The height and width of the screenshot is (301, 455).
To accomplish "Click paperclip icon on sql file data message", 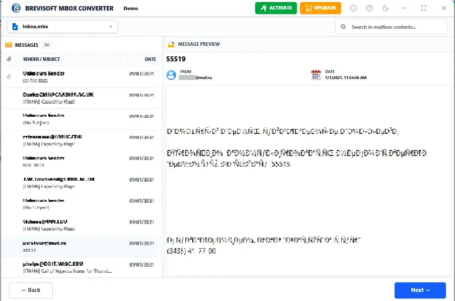I will 9,77.
